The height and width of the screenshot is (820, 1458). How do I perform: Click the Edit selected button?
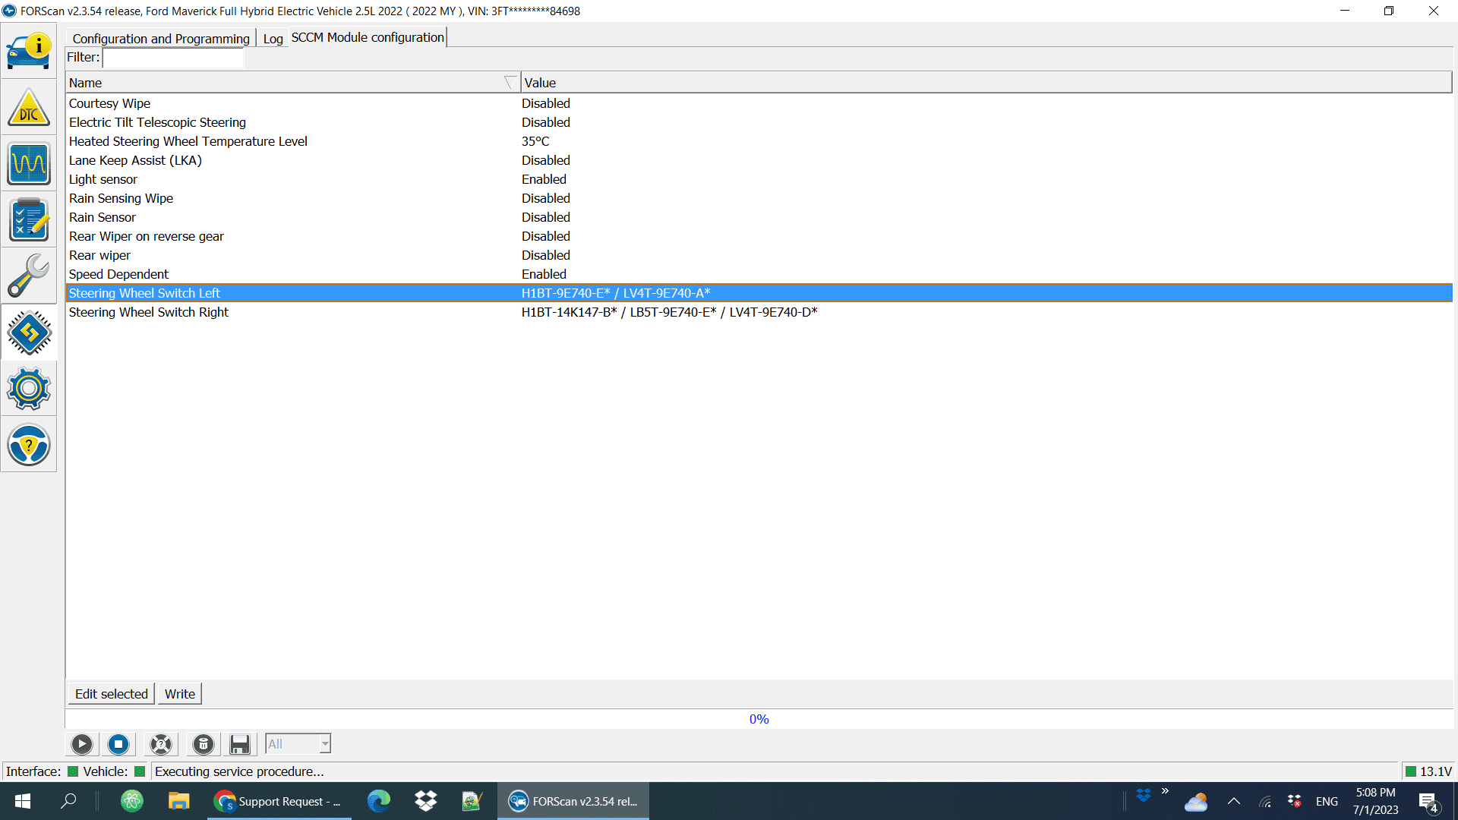(112, 694)
